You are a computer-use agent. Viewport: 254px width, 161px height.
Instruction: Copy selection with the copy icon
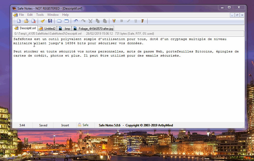(98, 21)
